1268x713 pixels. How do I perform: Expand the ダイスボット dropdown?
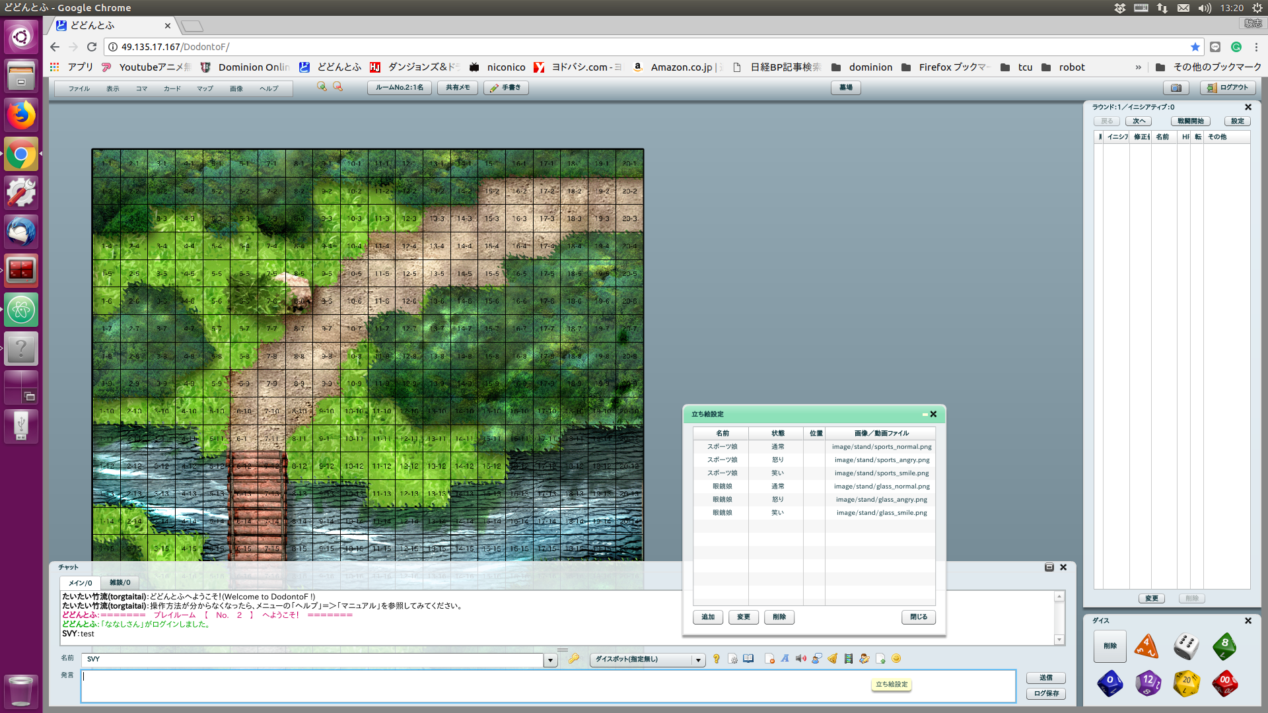pyautogui.click(x=698, y=660)
